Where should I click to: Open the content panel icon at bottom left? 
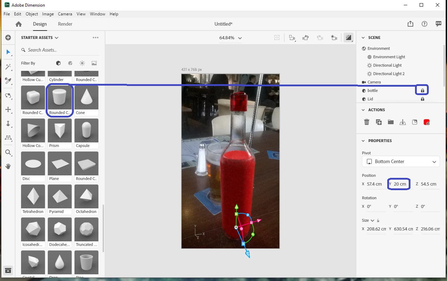(8, 270)
